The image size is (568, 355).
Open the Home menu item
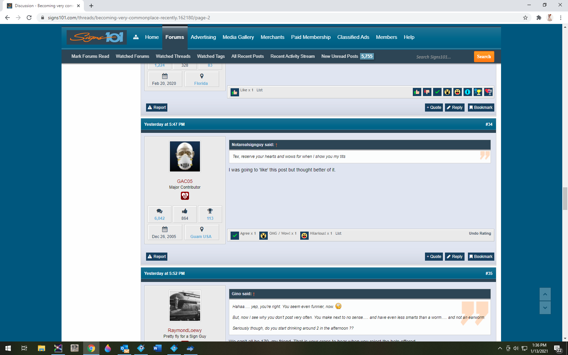coord(152,37)
